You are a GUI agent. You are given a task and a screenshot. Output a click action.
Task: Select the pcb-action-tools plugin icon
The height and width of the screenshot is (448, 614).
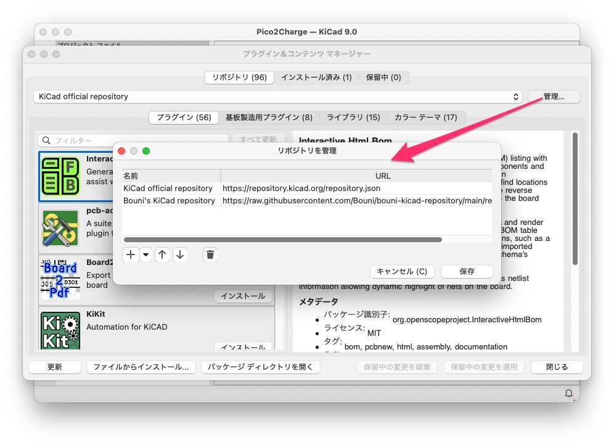[x=60, y=227]
